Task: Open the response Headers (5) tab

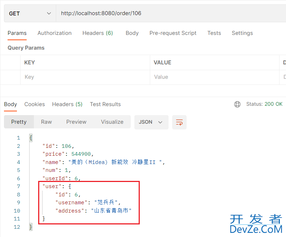Action: click(67, 104)
